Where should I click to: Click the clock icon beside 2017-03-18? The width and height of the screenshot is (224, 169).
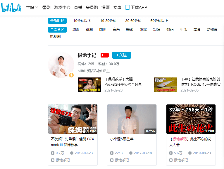[x=131, y=153]
